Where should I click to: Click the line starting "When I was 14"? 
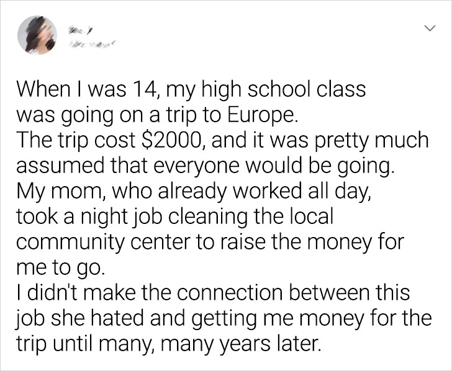[191, 91]
